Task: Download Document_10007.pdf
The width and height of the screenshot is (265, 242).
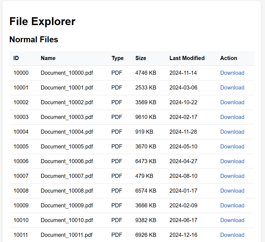Action: click(232, 176)
